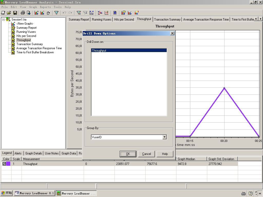Click the Hits per Second node icon
The image size is (263, 197).
click(x=13, y=36)
